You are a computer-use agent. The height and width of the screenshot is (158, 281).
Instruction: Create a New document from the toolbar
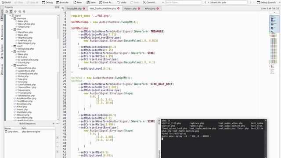77,2
